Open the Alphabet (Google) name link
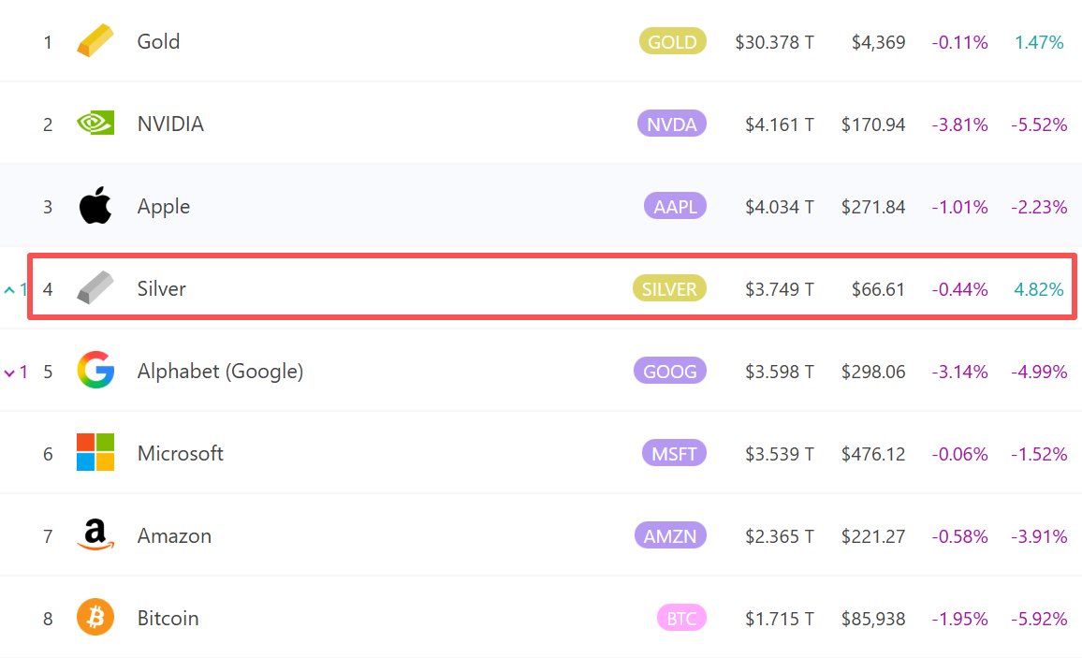The image size is (1082, 658). [220, 371]
